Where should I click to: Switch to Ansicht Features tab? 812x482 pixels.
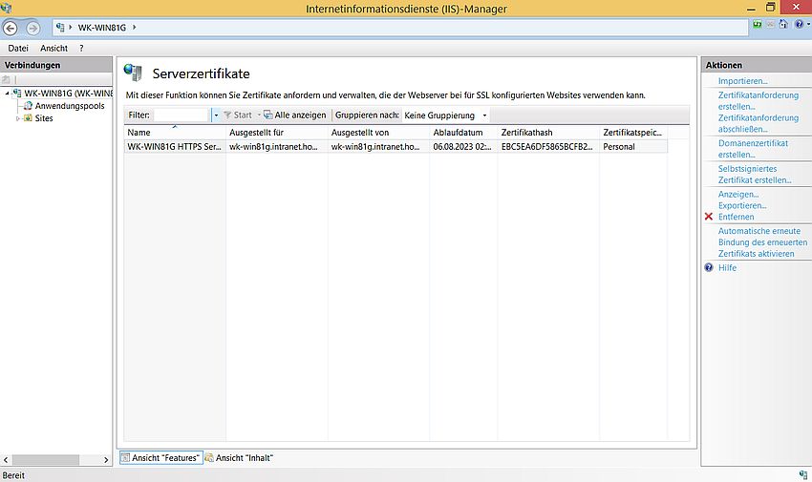click(x=161, y=458)
